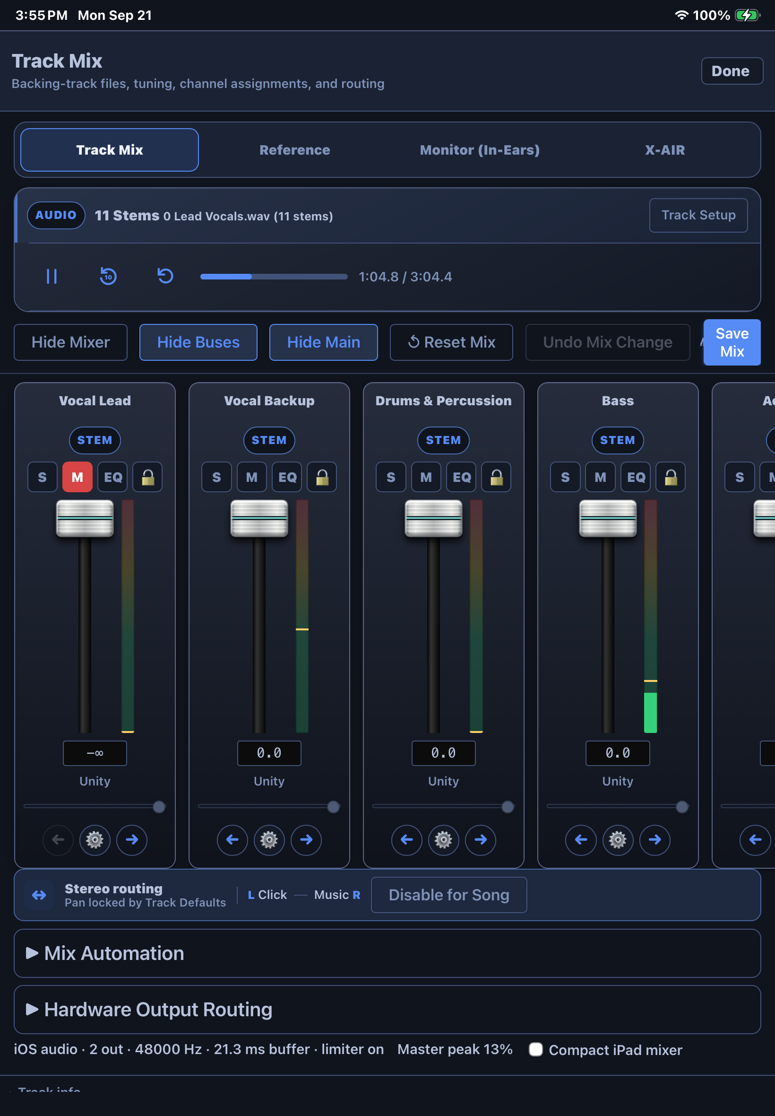This screenshot has height=1116, width=775.
Task: Move Bass channel right
Action: pyautogui.click(x=654, y=839)
